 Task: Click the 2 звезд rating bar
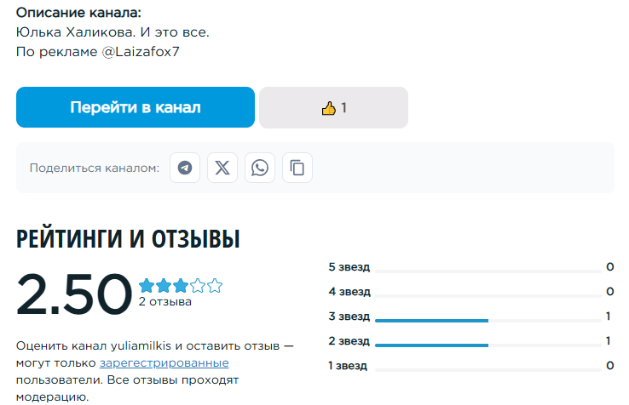point(487,345)
